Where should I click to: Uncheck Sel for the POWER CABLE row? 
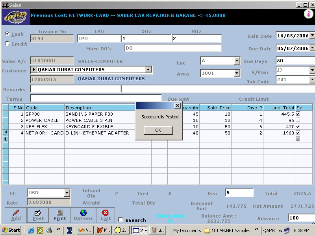click(x=298, y=120)
